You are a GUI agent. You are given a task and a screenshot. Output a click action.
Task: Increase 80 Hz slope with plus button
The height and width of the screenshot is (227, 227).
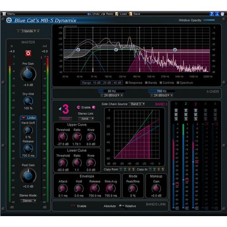click(x=122, y=95)
